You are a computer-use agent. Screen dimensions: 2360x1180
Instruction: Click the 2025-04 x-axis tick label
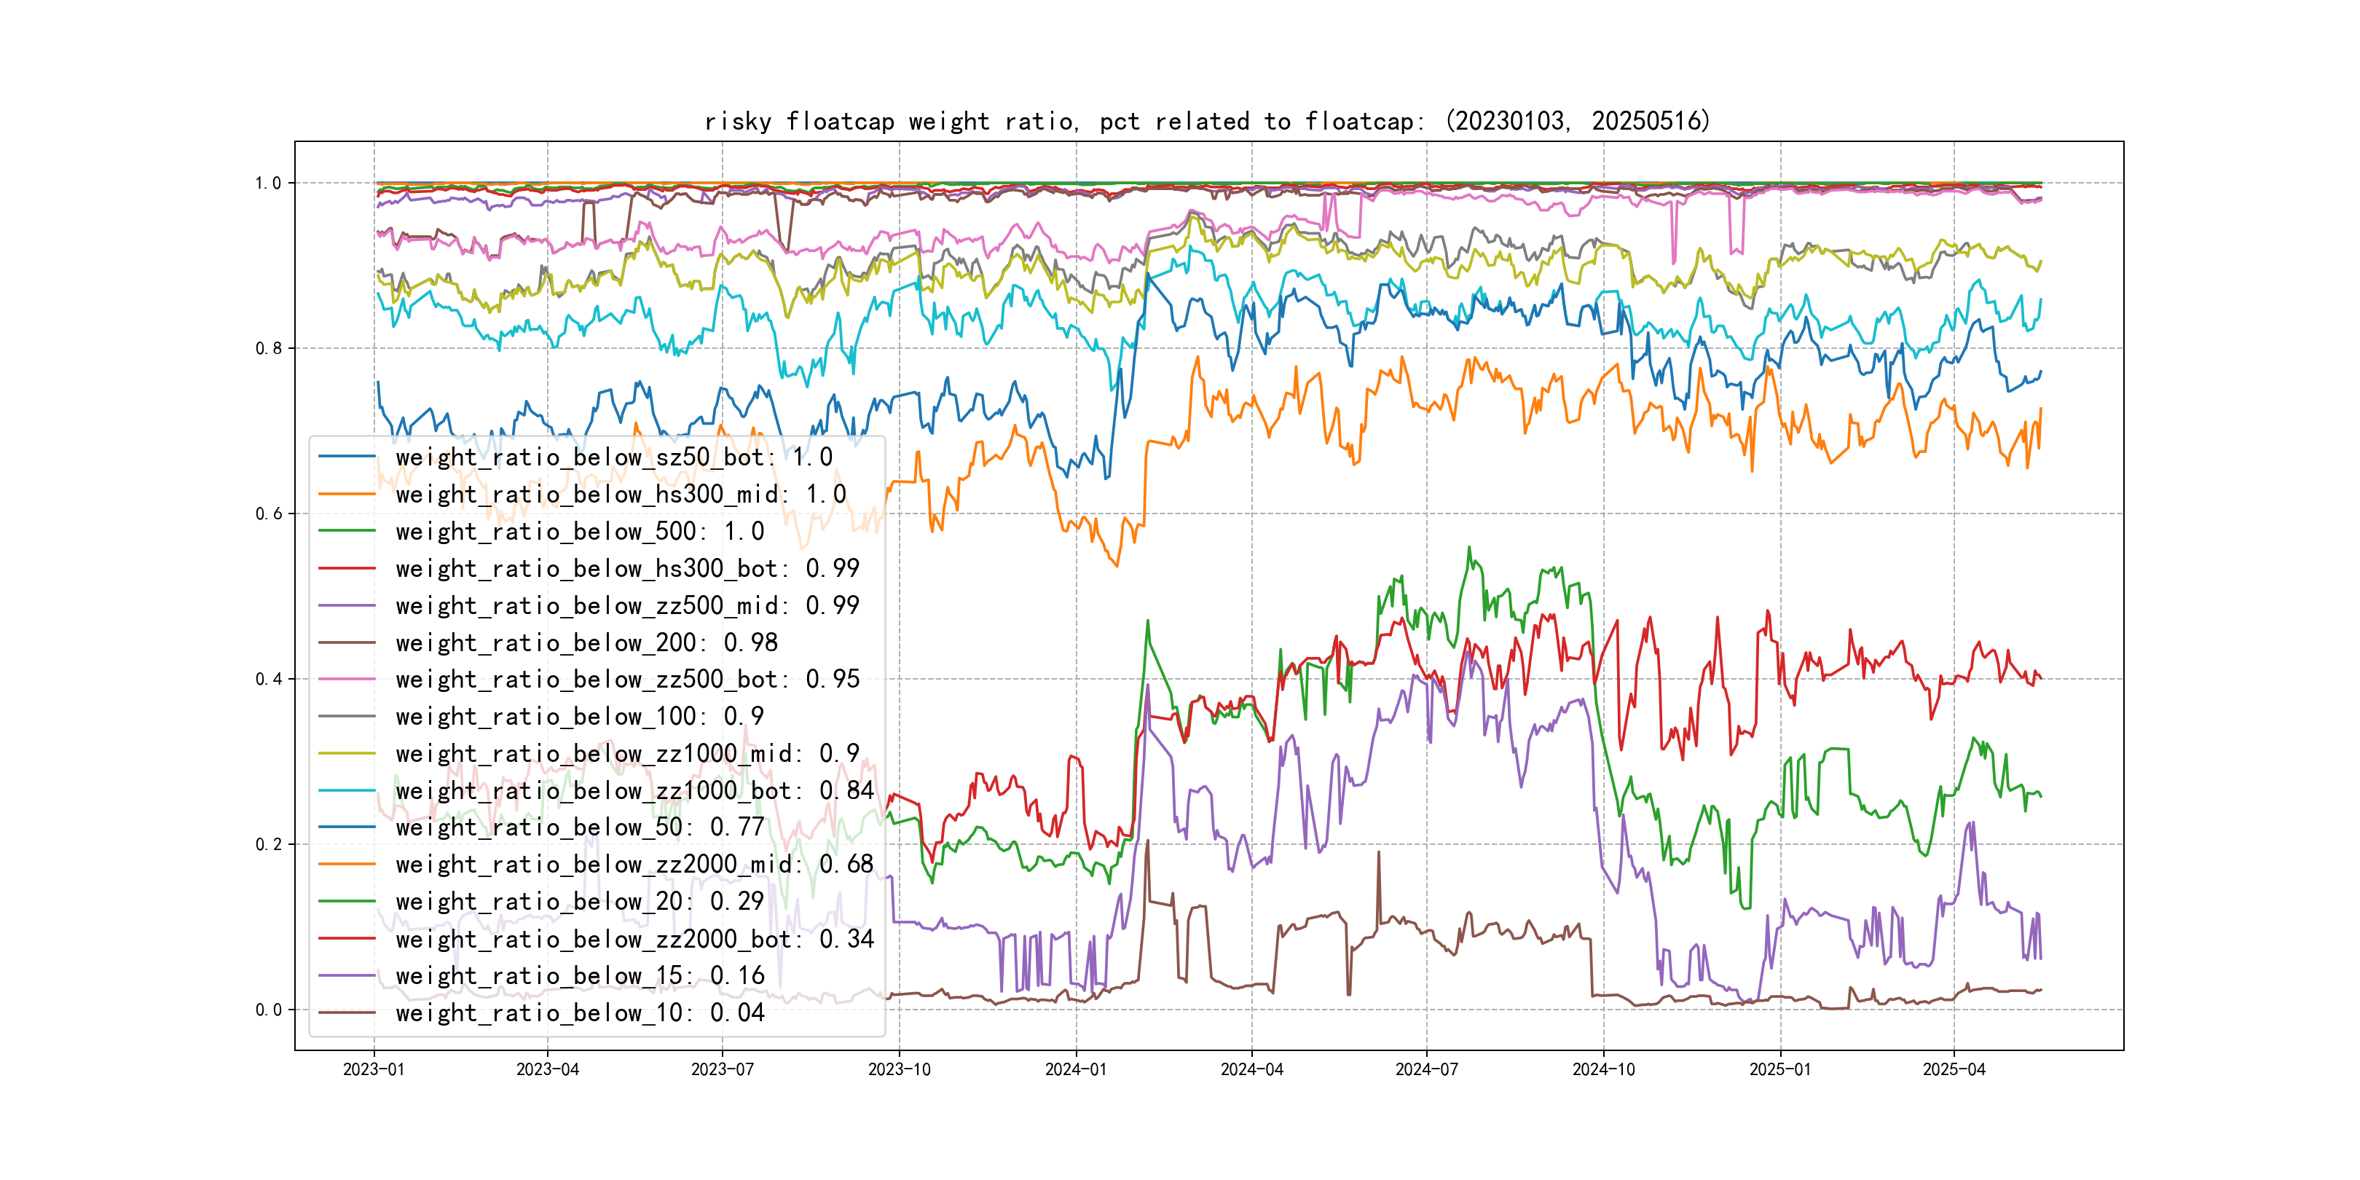point(1954,1069)
